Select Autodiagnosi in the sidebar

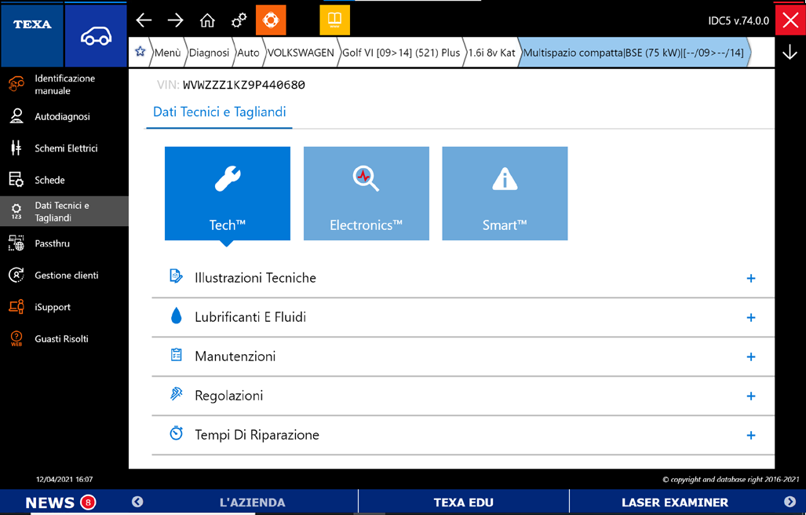(x=64, y=117)
